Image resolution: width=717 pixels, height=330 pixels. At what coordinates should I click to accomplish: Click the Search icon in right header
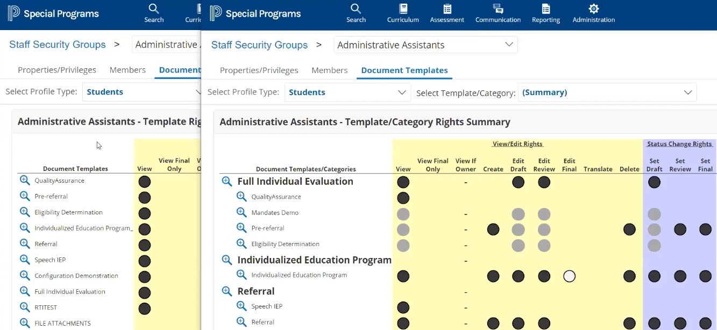[356, 13]
